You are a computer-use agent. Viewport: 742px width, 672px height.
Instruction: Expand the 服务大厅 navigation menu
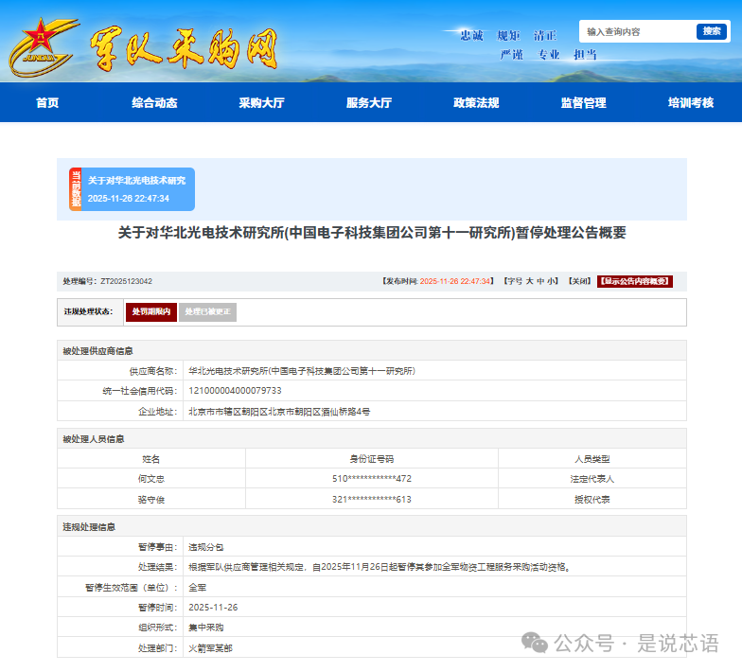pyautogui.click(x=369, y=103)
